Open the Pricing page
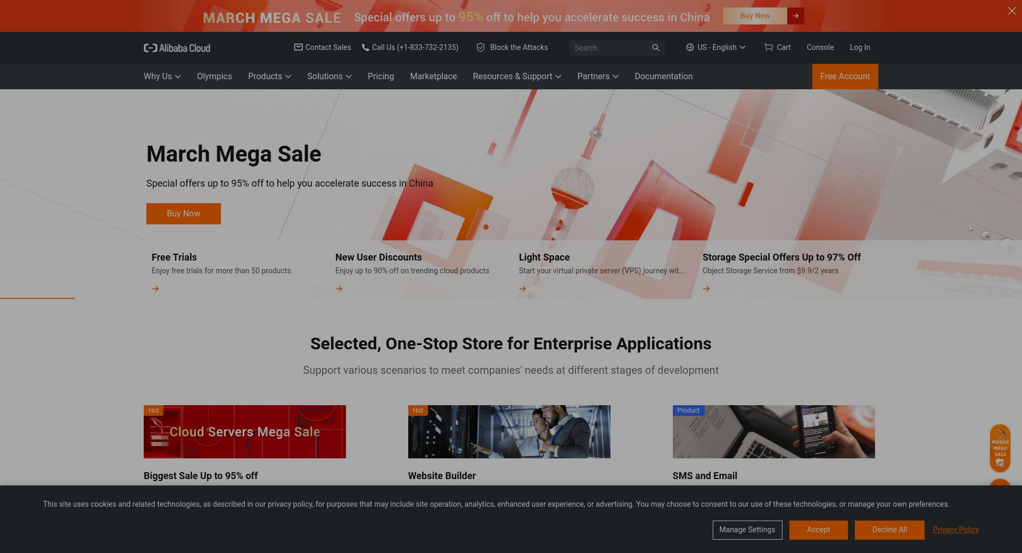This screenshot has height=553, width=1022. coord(381,77)
